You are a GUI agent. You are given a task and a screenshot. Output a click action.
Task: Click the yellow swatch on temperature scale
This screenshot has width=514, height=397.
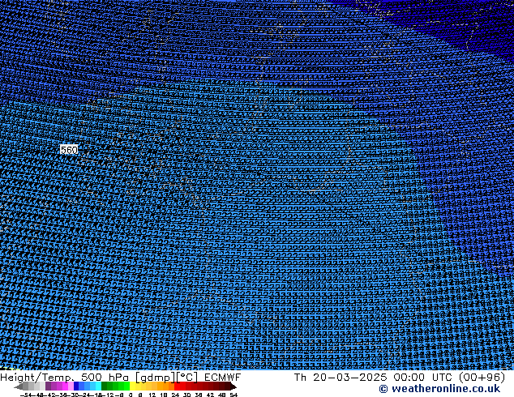click(x=133, y=386)
